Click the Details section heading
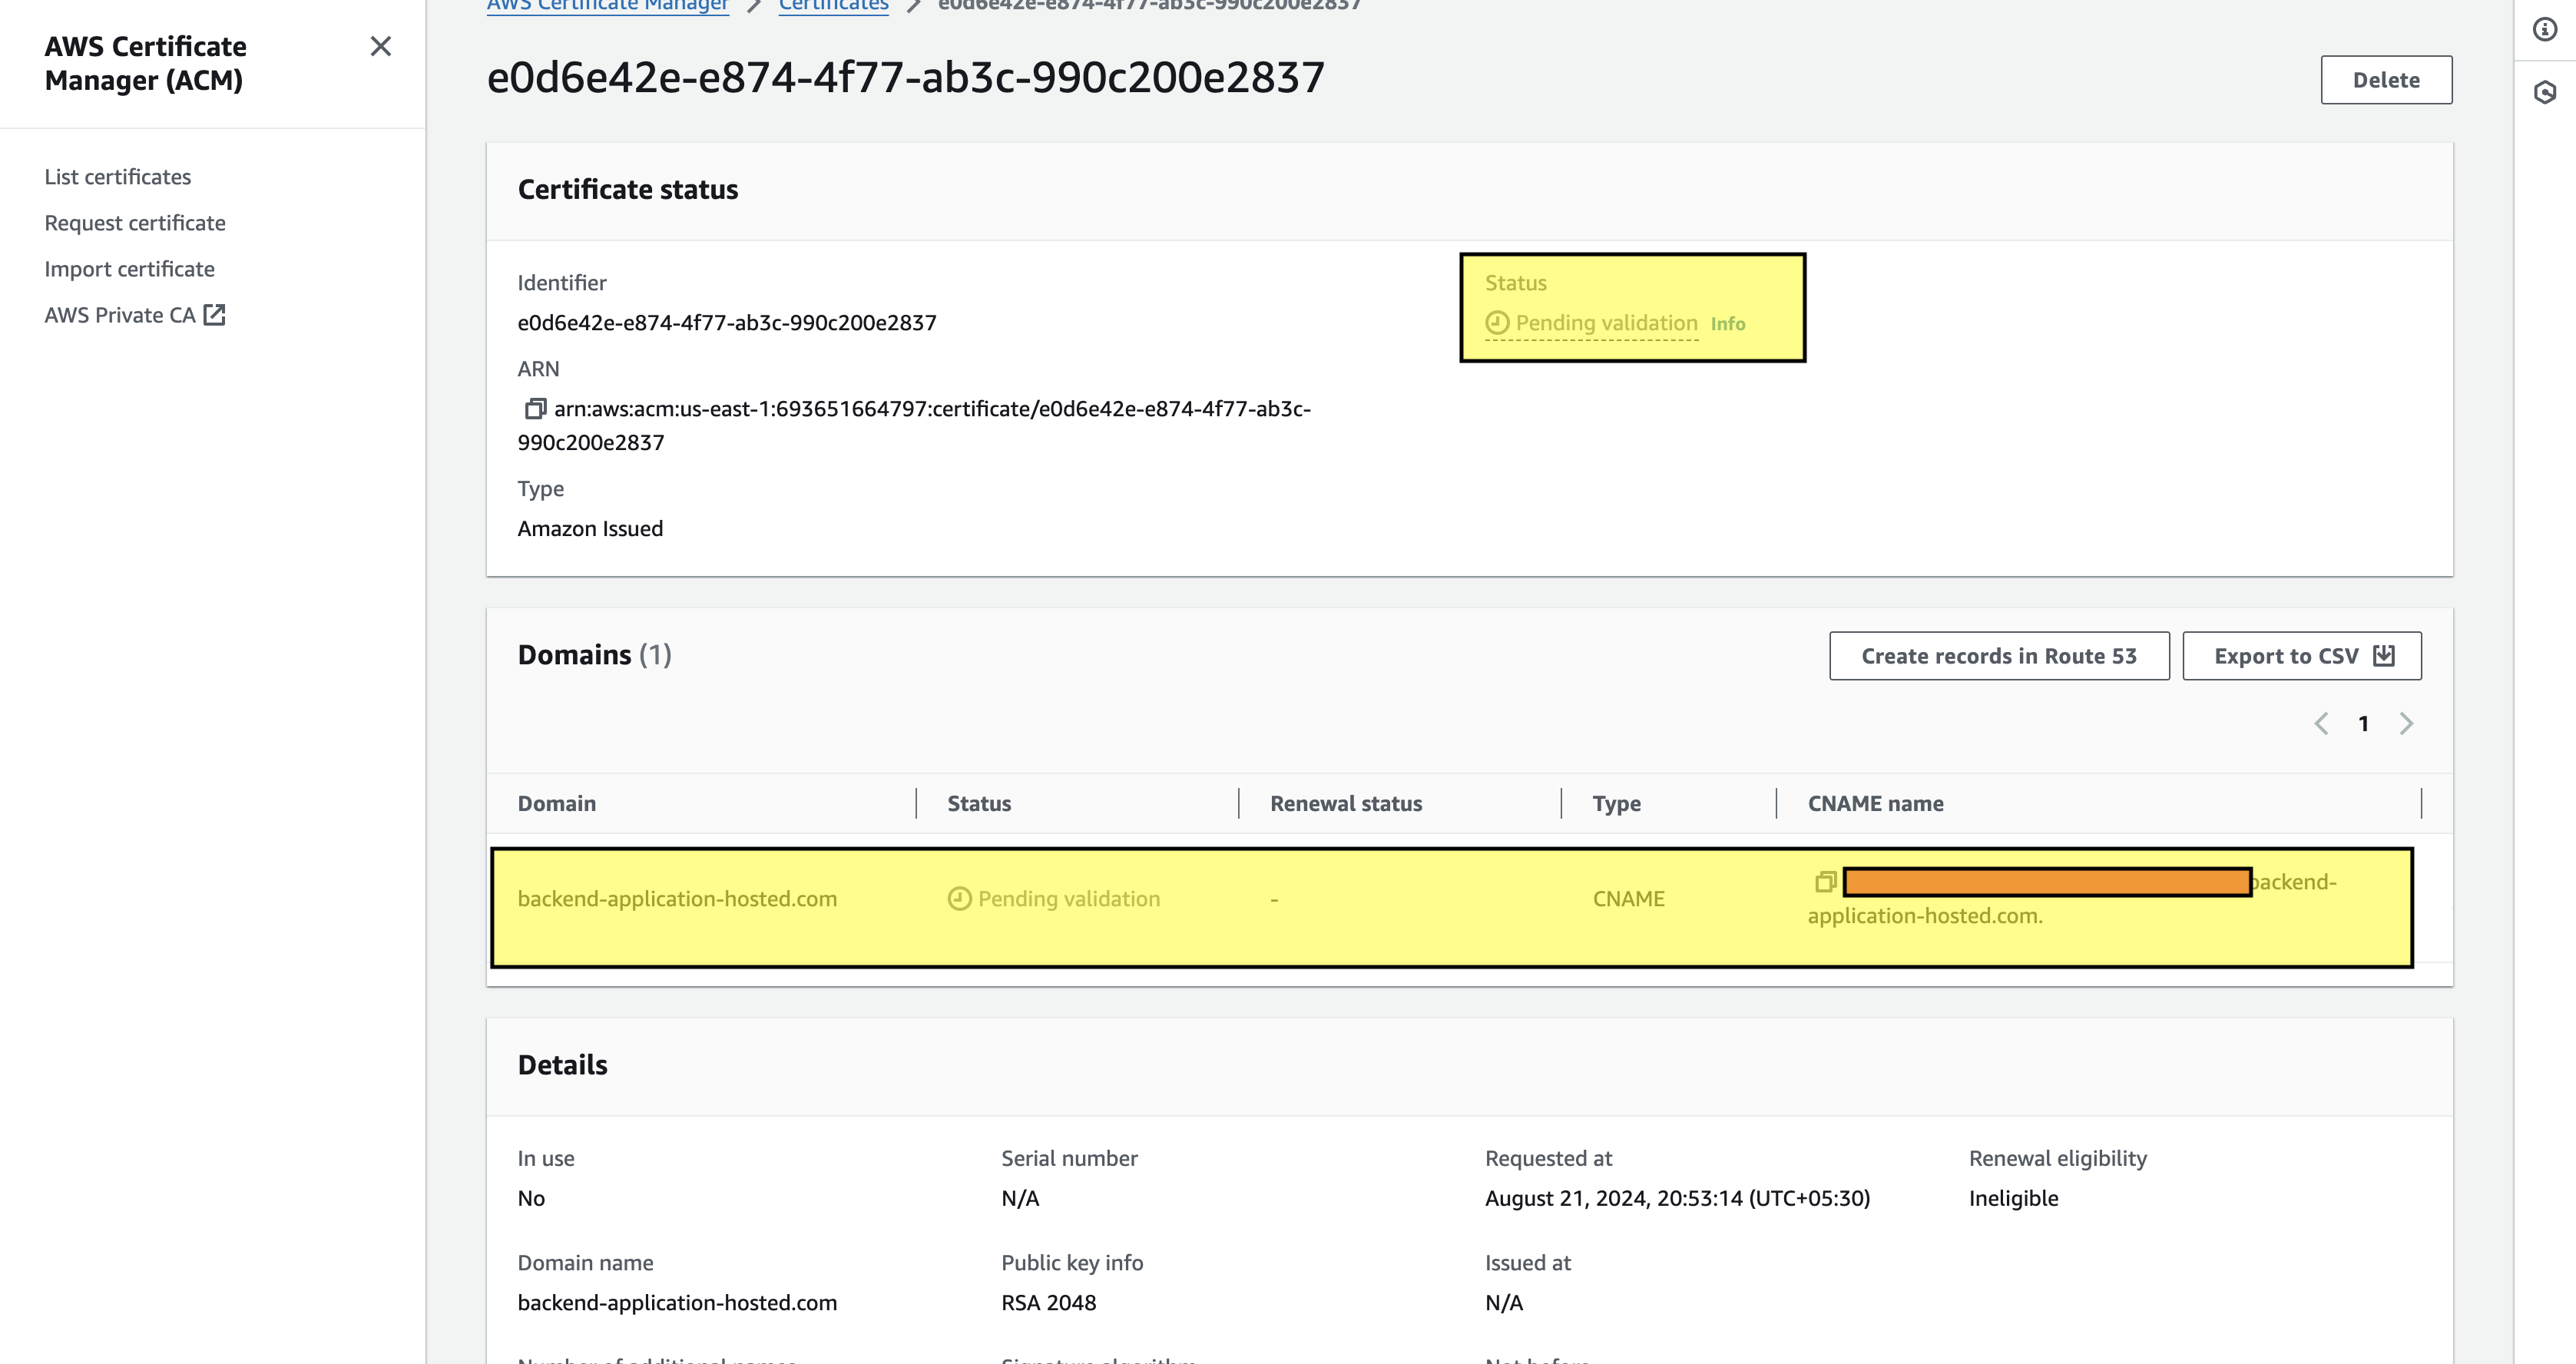 [562, 1065]
